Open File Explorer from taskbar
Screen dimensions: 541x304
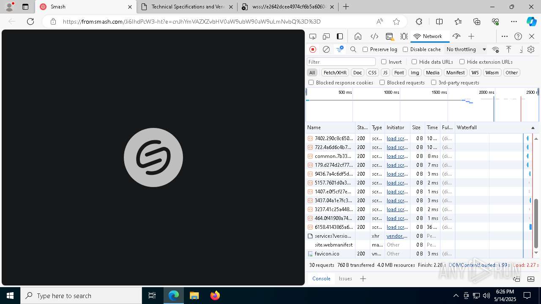pyautogui.click(x=194, y=296)
